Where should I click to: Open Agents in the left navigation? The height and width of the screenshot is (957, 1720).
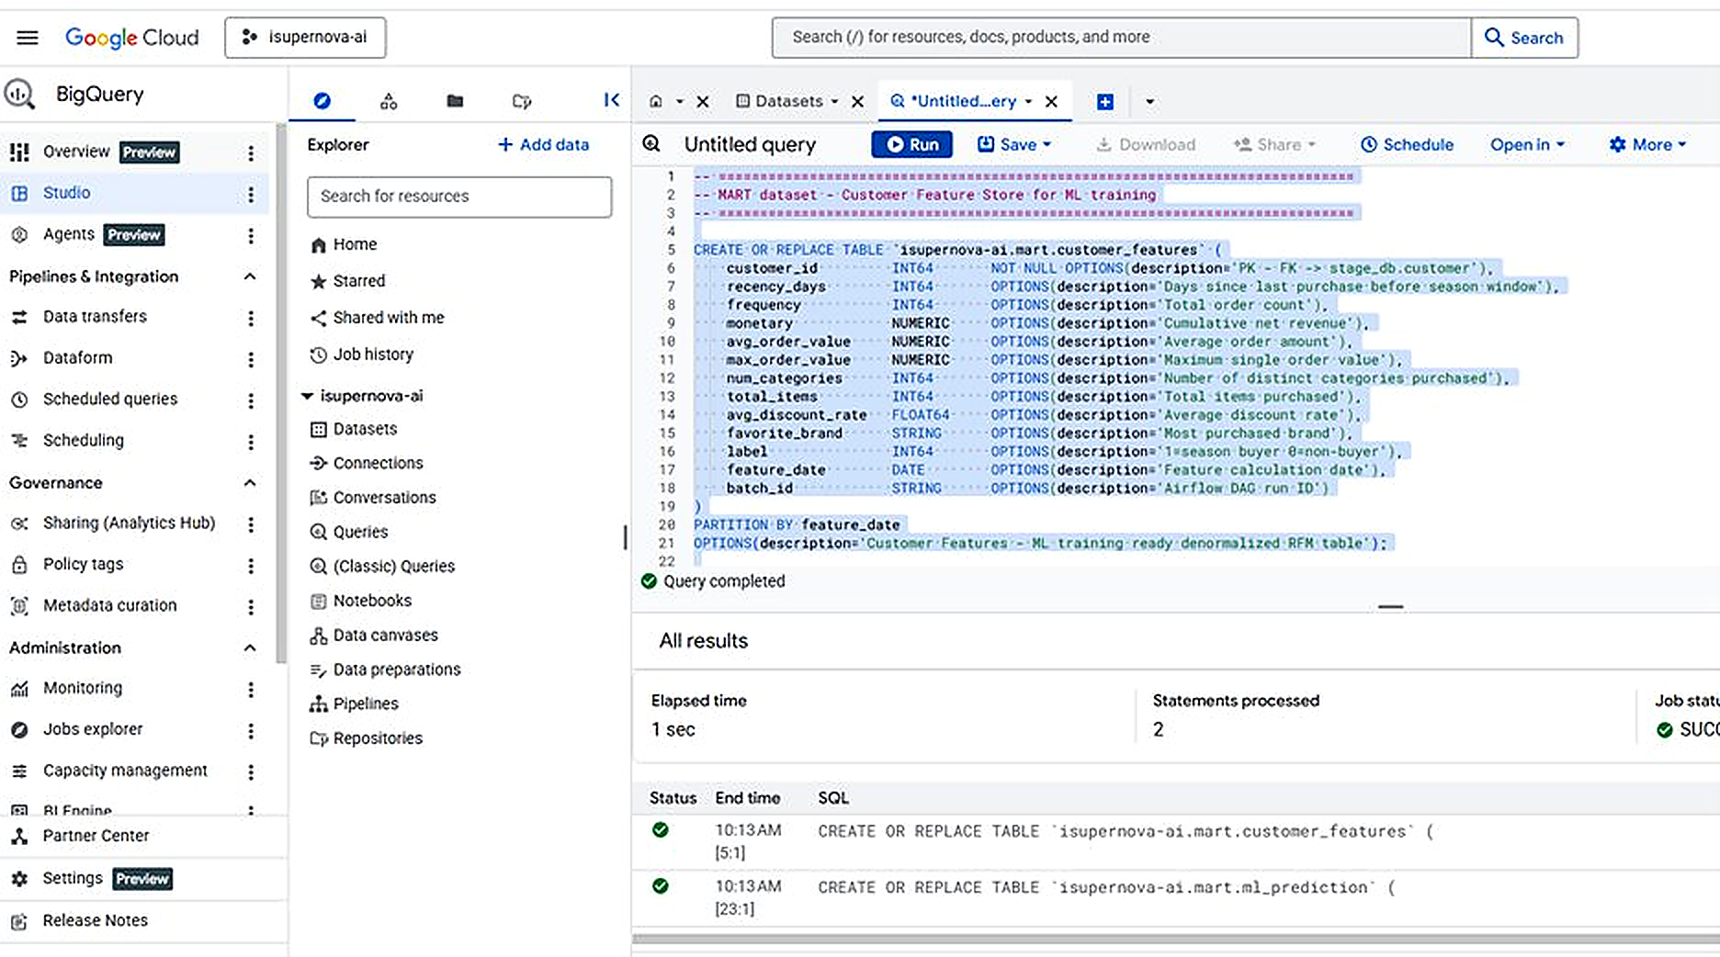69,234
